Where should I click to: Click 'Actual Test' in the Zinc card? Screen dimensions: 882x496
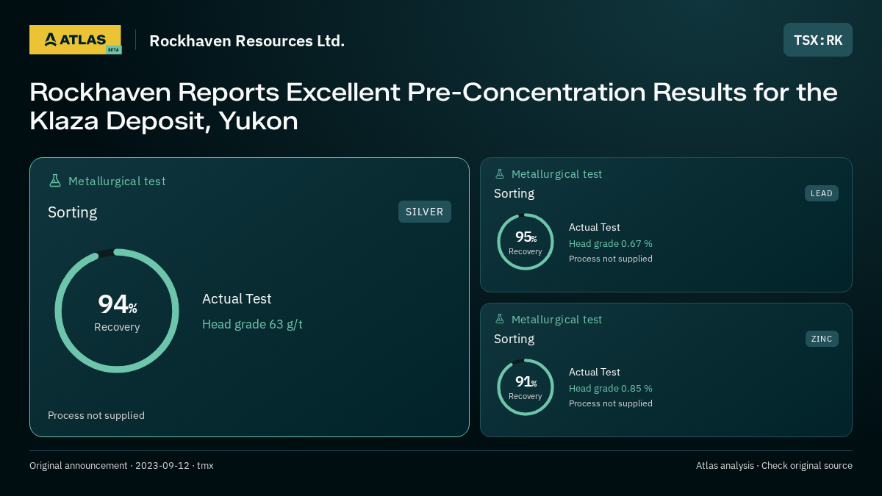click(x=595, y=373)
